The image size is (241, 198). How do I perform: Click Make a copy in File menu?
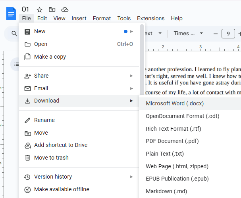click(x=50, y=57)
